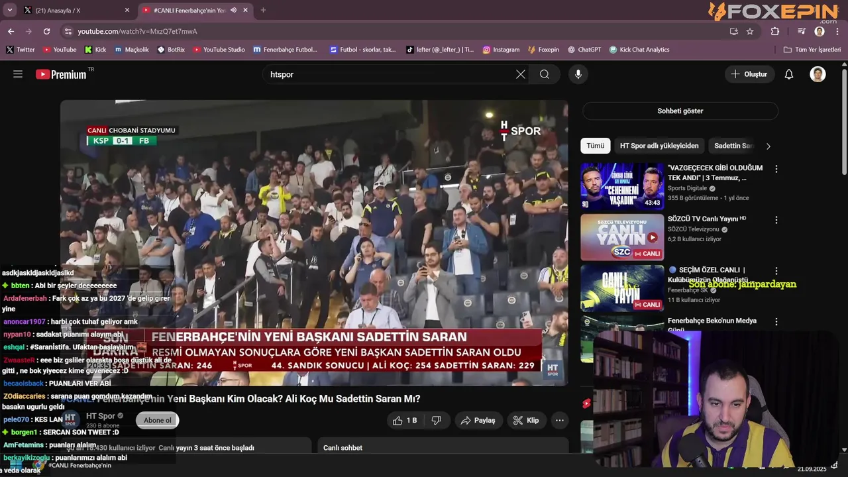Open the YouTube Studio bookmark
Screen dimensions: 848x477
tap(219, 50)
